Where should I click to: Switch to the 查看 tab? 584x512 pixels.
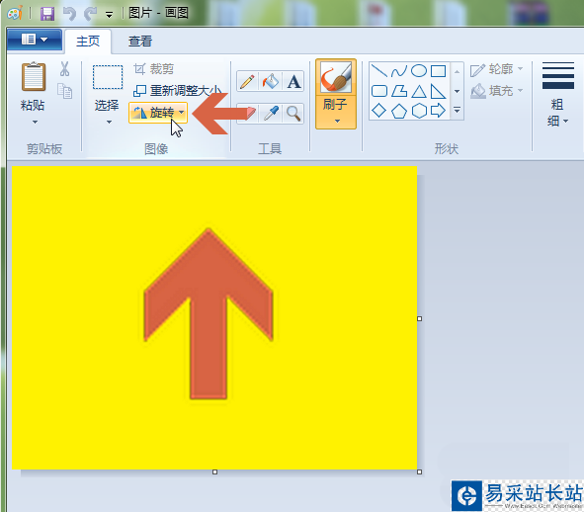(140, 41)
